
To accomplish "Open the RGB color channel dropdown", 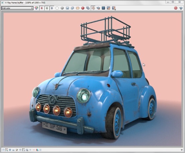I will pos(17,8).
